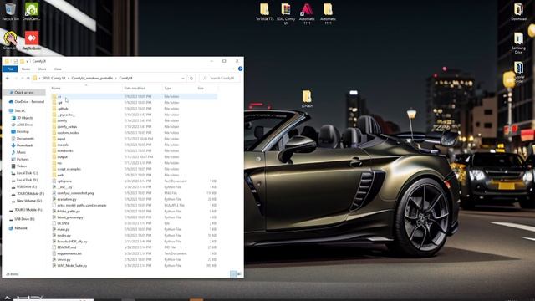Click the Downloads arrow icon in sidebar
Viewport: 535px width, 301px height.
pyautogui.click(x=13, y=145)
